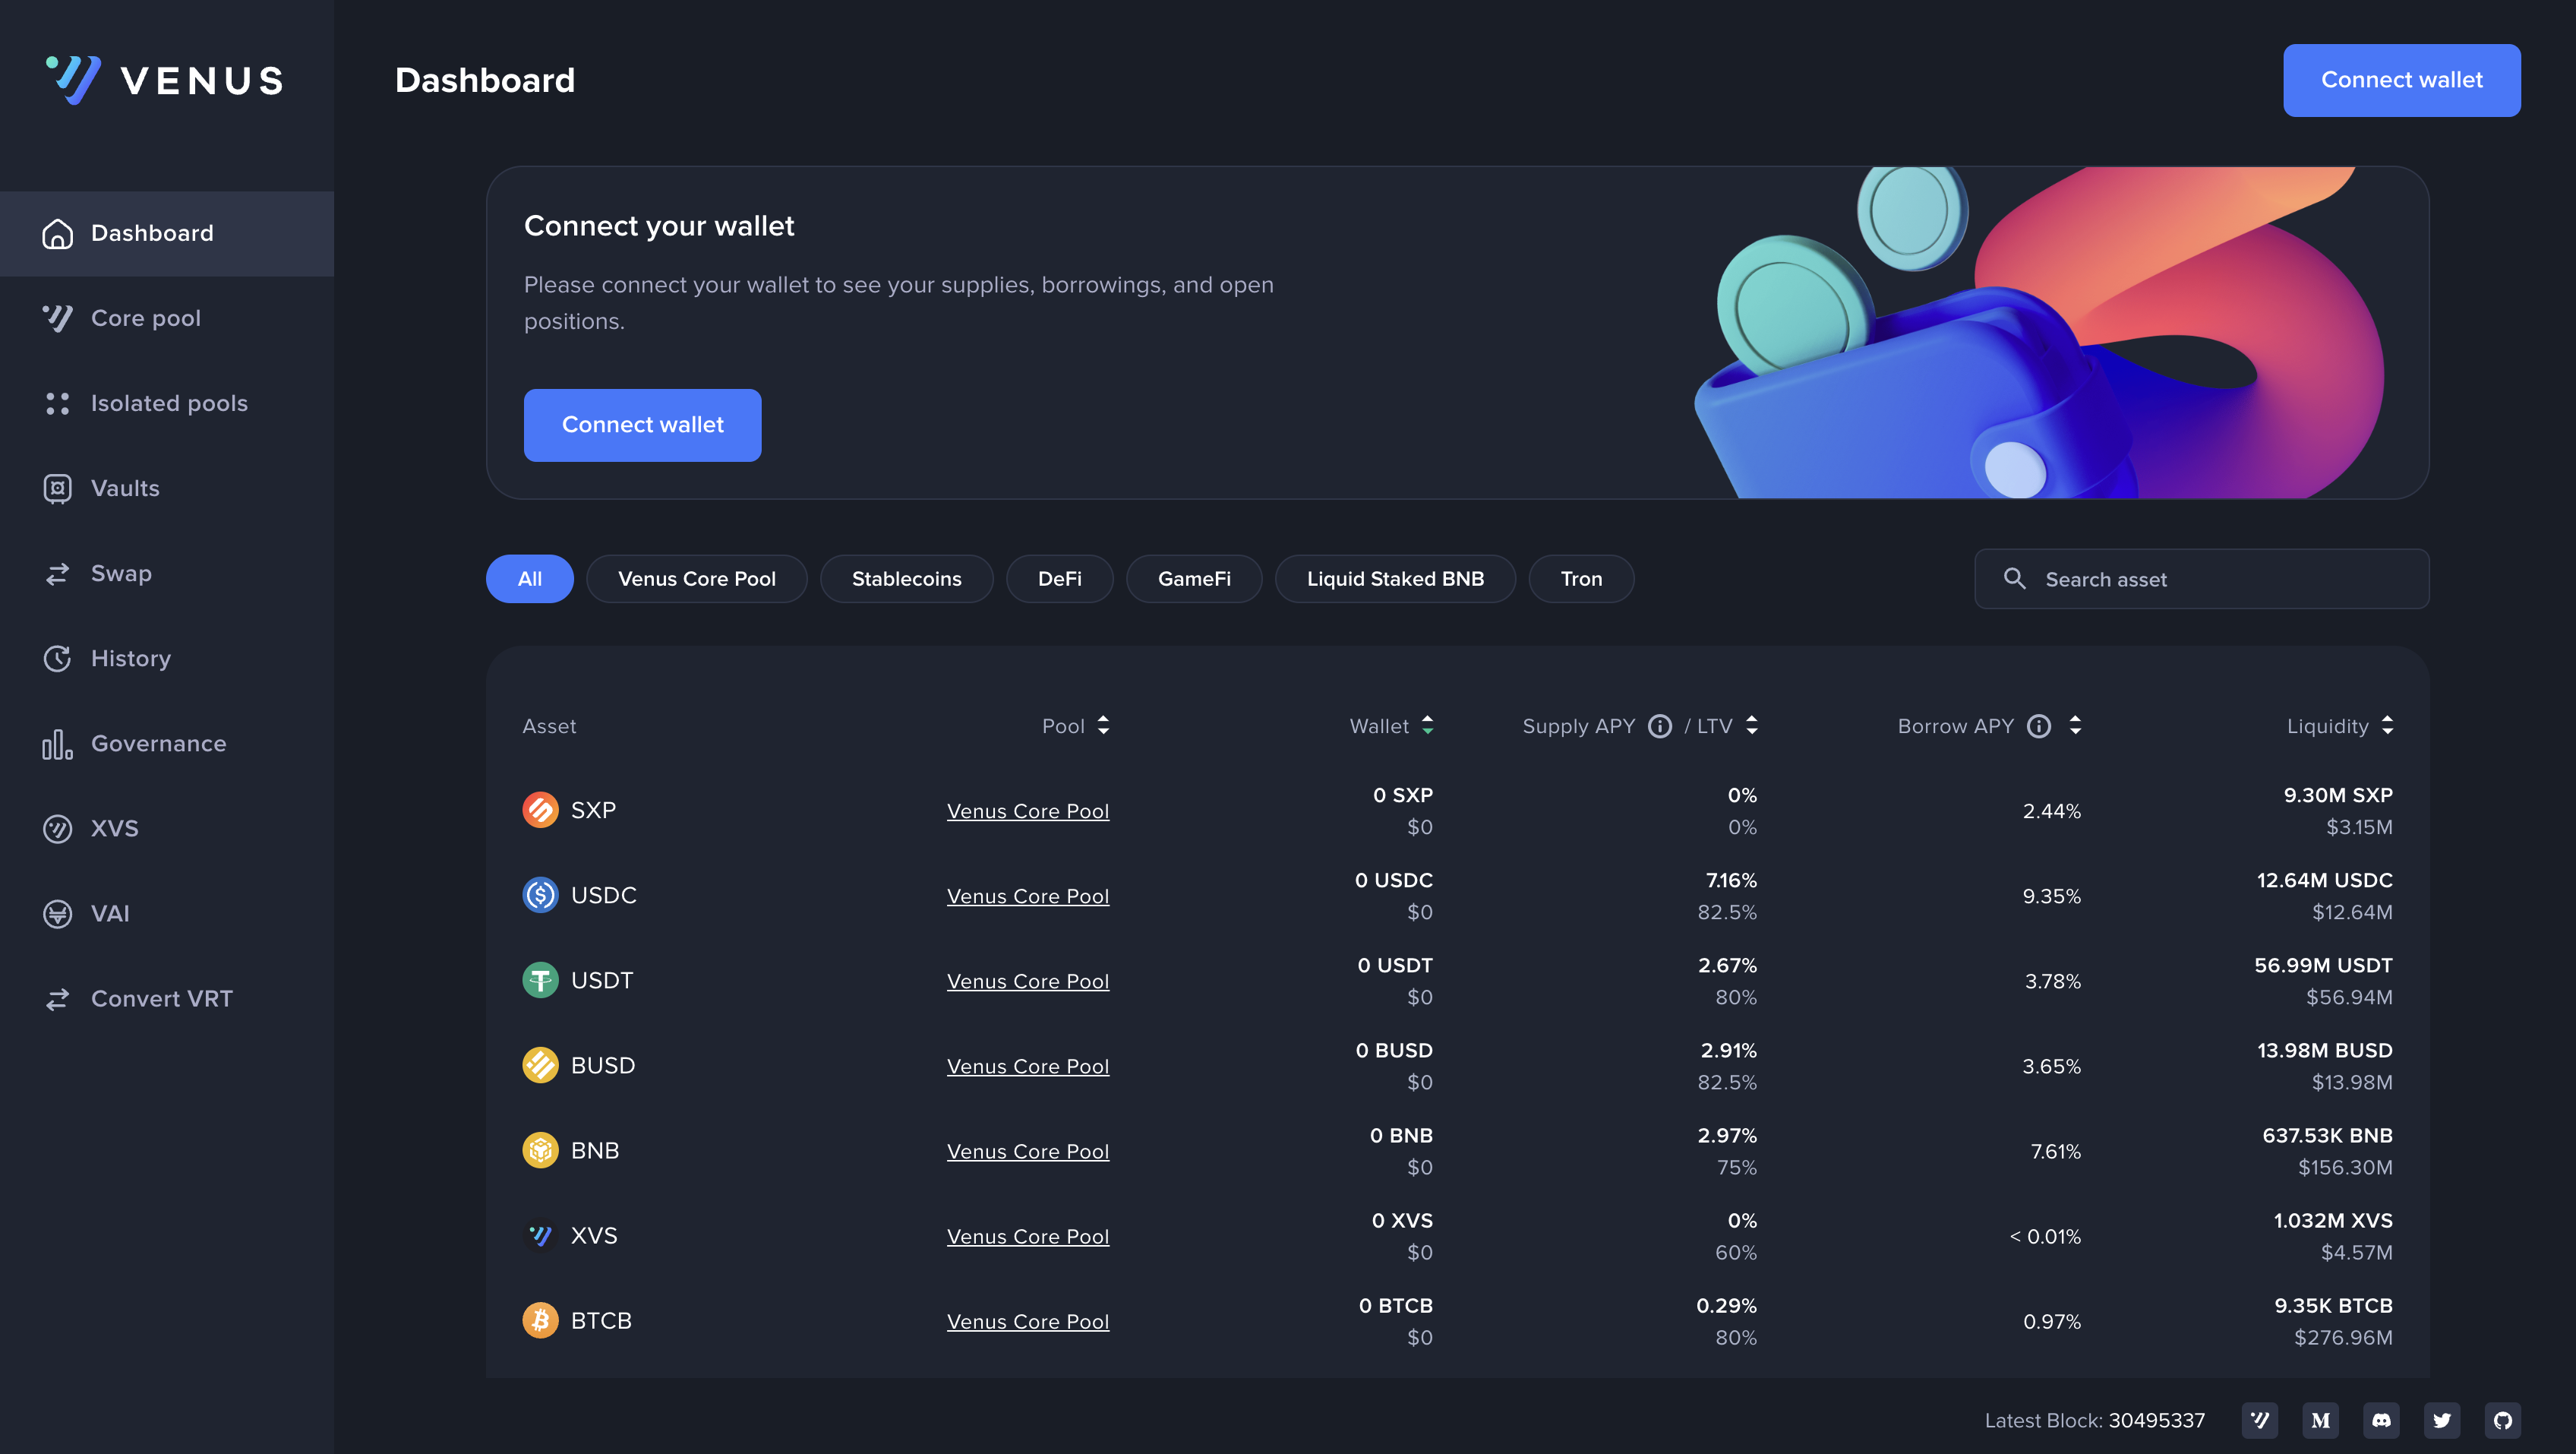The image size is (2576, 1454).
Task: Sort table by Liquidity column
Action: point(2387,726)
